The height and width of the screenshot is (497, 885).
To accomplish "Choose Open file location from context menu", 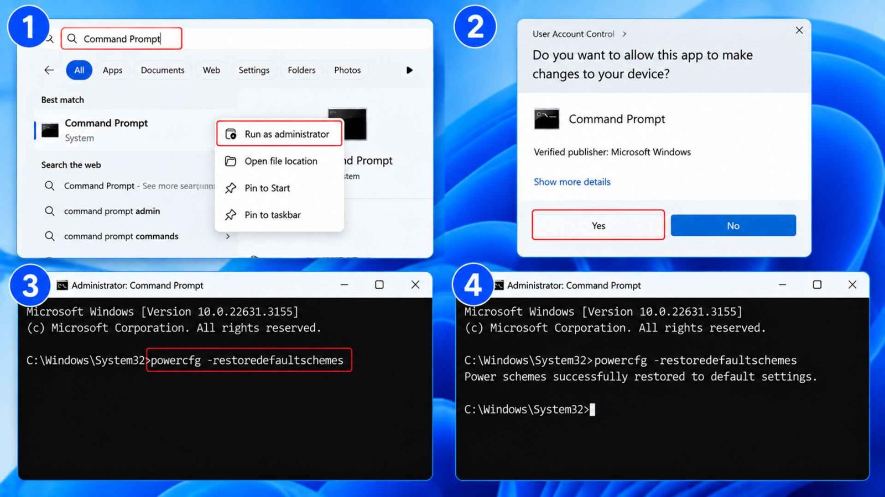I will pyautogui.click(x=279, y=161).
